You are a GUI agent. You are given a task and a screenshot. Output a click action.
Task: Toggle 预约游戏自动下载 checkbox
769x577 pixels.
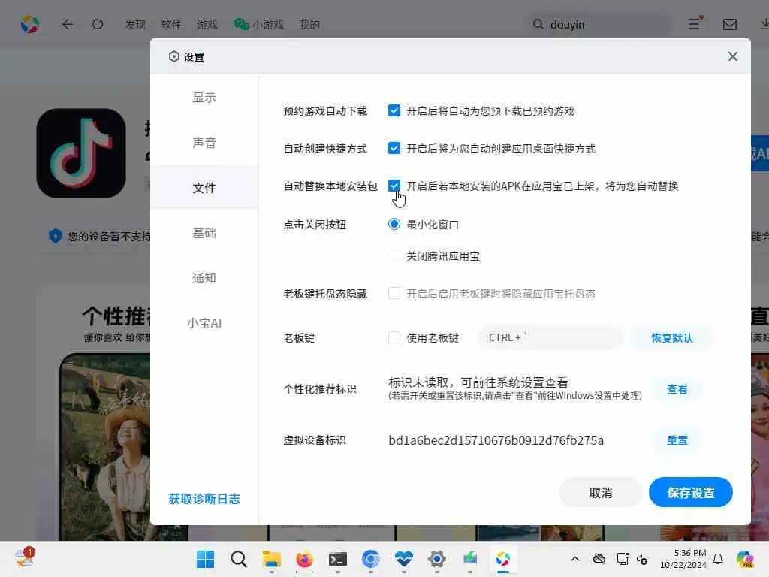(394, 110)
